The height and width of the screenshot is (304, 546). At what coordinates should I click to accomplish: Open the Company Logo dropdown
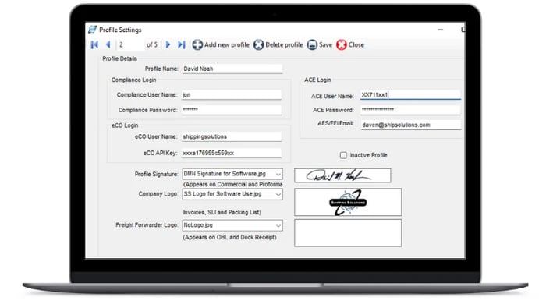pyautogui.click(x=278, y=194)
